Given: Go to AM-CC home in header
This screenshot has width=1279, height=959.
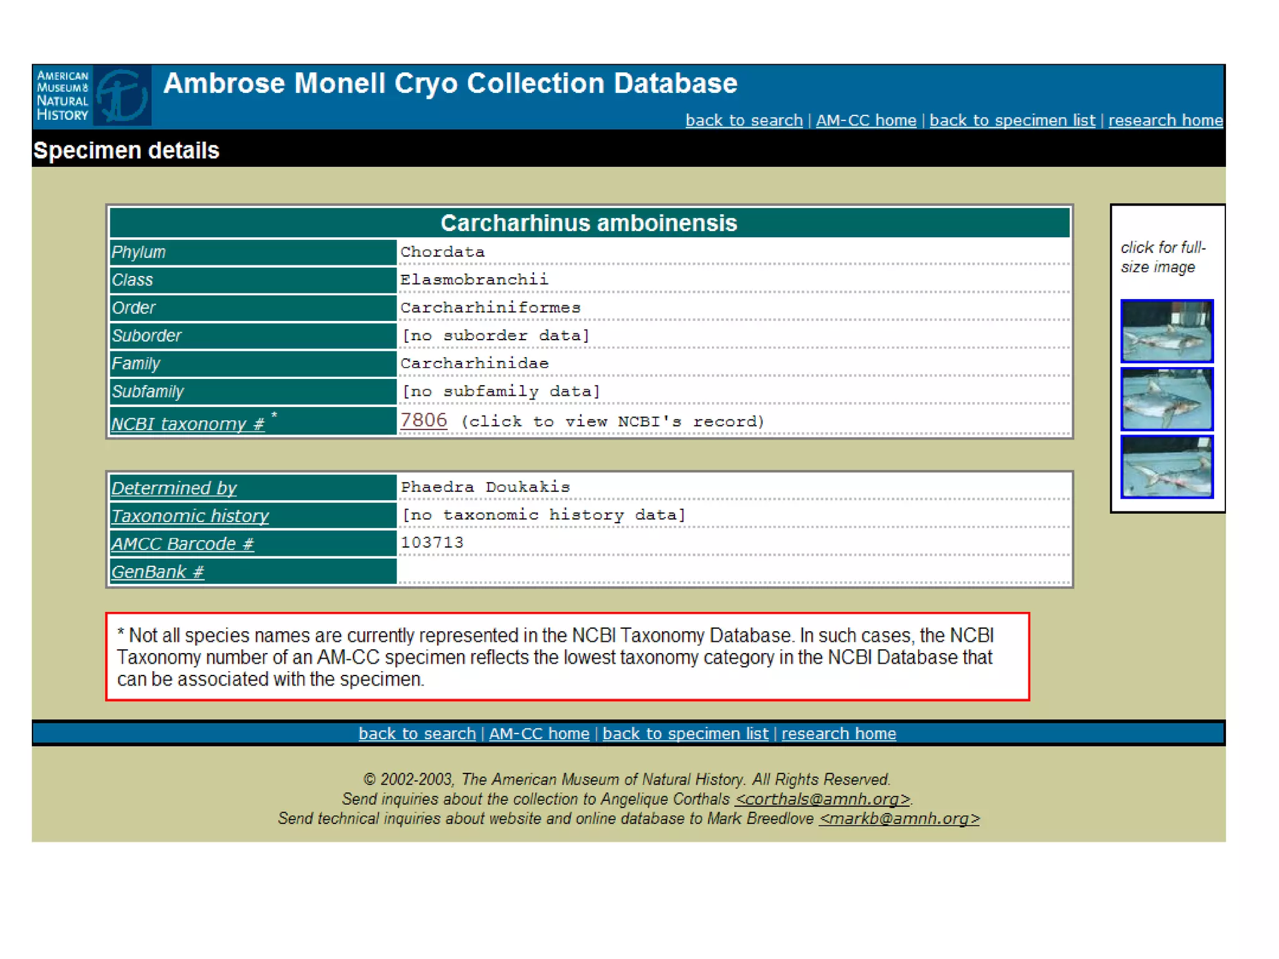Looking at the screenshot, I should [866, 120].
